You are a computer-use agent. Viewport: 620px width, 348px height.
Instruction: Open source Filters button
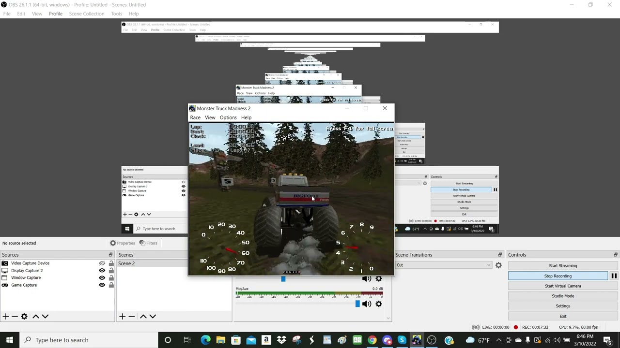(148, 243)
